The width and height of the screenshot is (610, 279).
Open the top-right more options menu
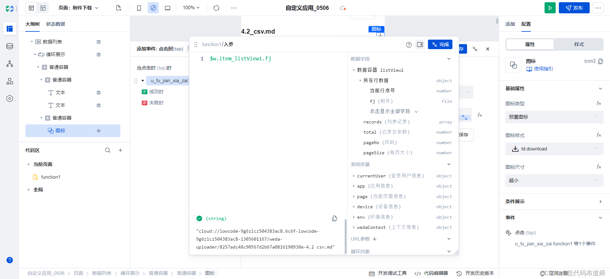click(x=598, y=8)
